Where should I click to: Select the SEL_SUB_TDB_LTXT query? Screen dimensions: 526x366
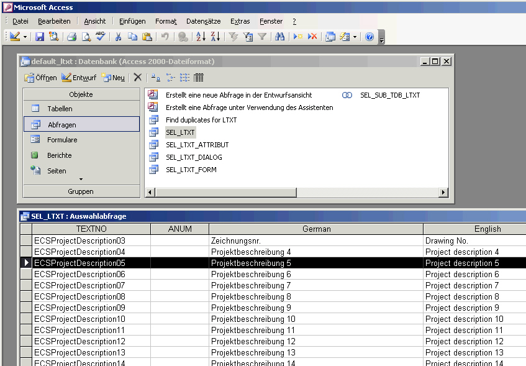click(390, 95)
